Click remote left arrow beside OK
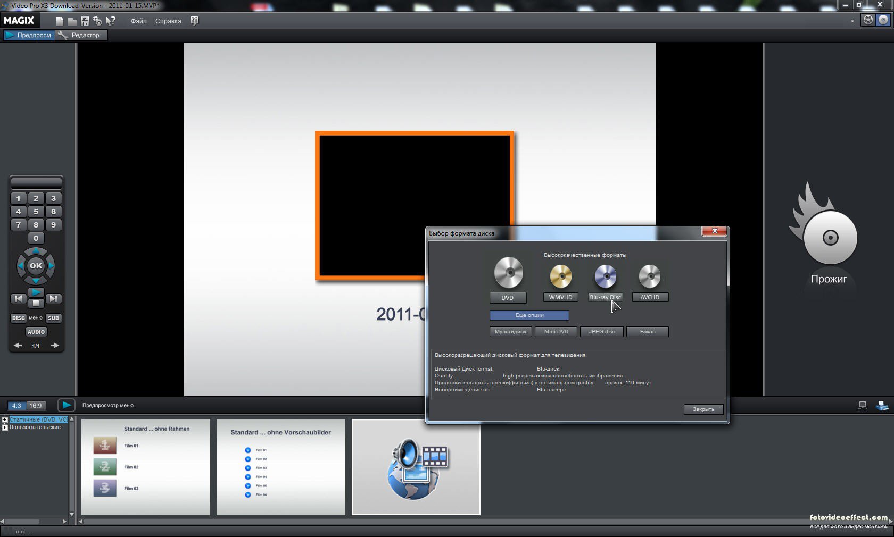 point(21,265)
